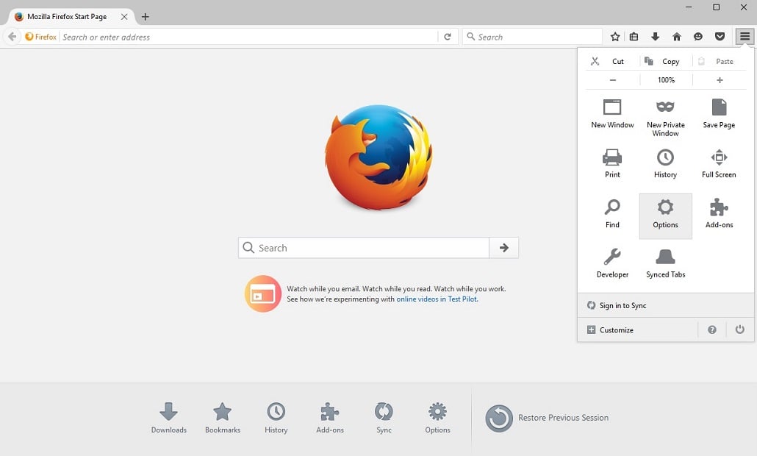Open Bookmarks shortcut at page bottom
The image size is (757, 456).
point(223,418)
